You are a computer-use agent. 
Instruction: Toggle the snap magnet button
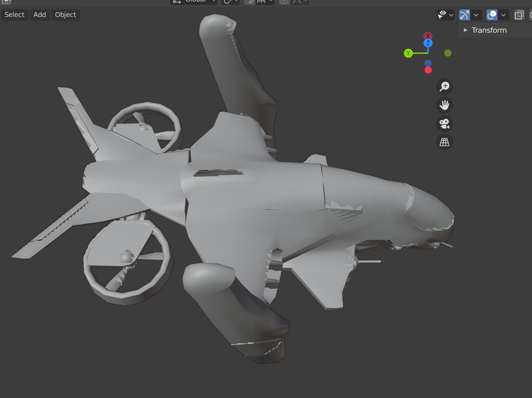pyautogui.click(x=250, y=2)
